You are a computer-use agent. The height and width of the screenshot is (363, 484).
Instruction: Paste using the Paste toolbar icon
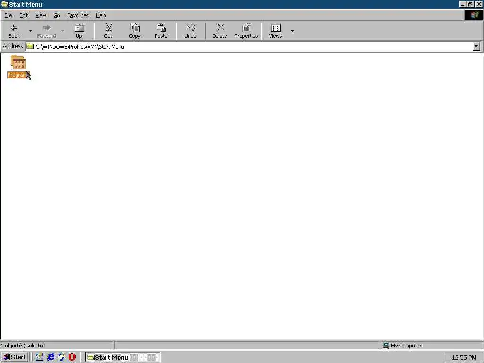tap(161, 31)
